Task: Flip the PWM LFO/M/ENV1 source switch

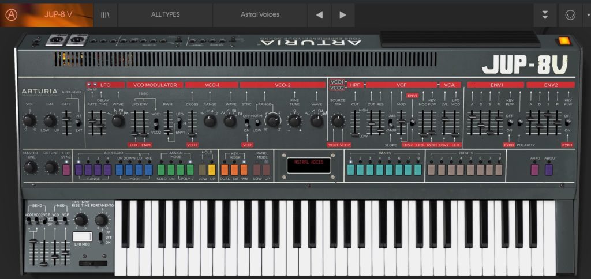Action: (179, 123)
